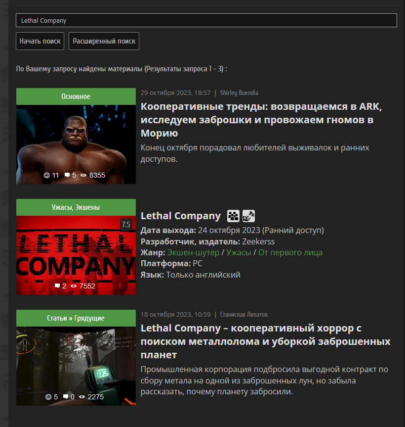The width and height of the screenshot is (405, 427).
Task: Open Расширенный поиск advanced search
Action: 104,41
